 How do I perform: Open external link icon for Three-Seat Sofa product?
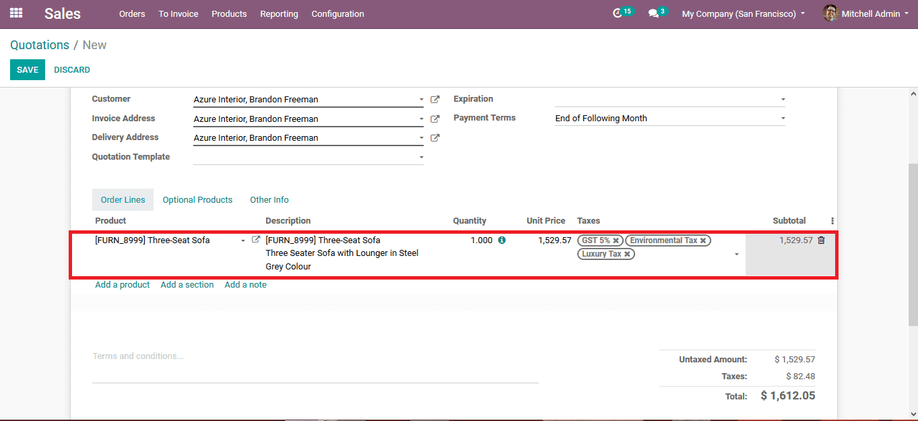(256, 240)
